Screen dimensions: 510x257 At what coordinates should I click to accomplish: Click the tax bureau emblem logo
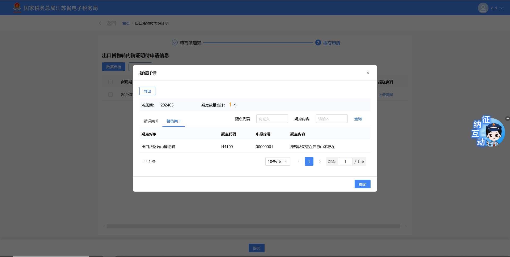coord(17,8)
